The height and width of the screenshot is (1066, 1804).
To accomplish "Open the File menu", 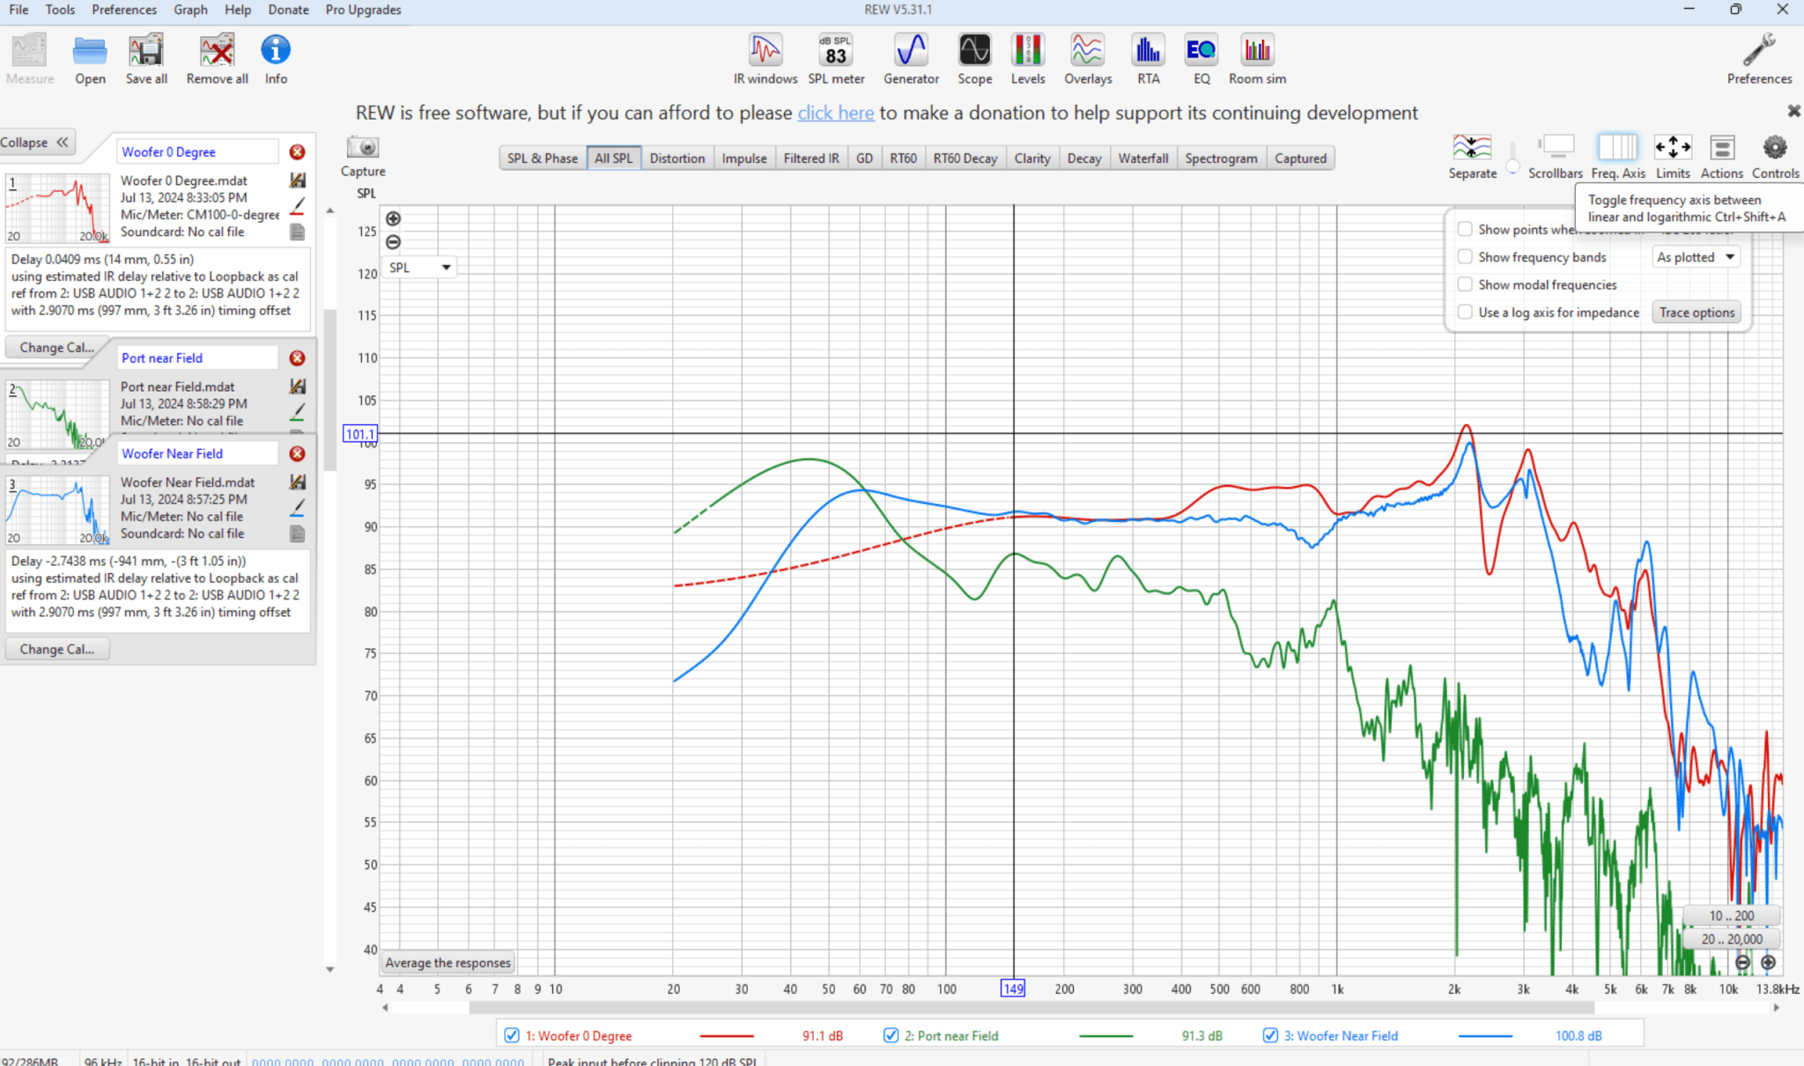I will 18,10.
